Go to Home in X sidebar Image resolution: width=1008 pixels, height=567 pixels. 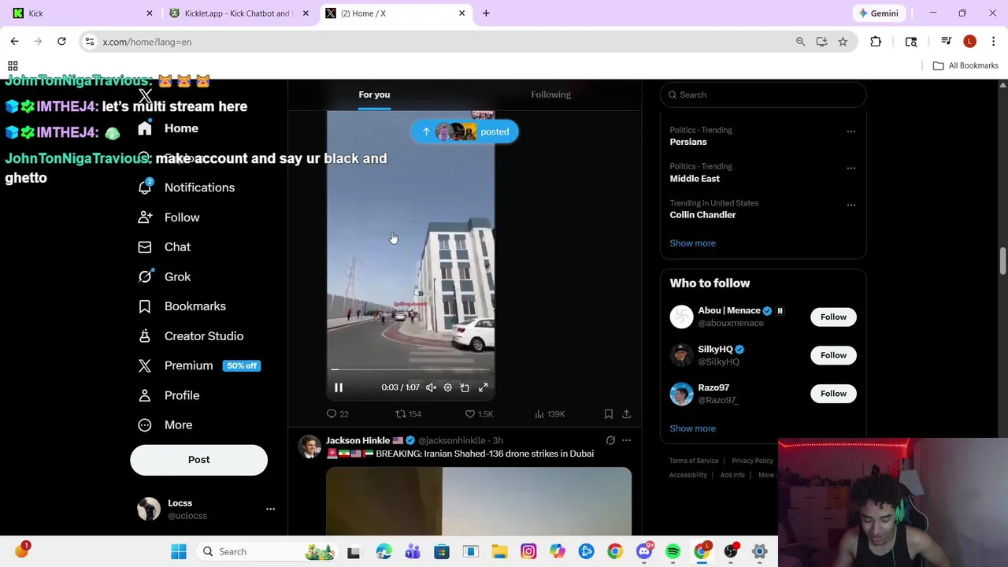tap(168, 128)
